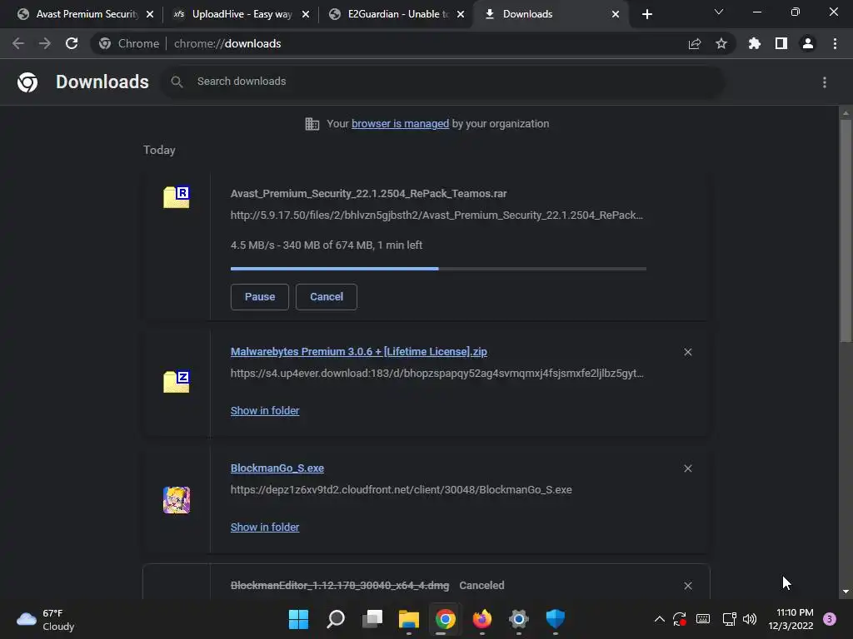Open Settings gear on taskbar
Viewport: 853px width, 639px height.
pyautogui.click(x=518, y=619)
